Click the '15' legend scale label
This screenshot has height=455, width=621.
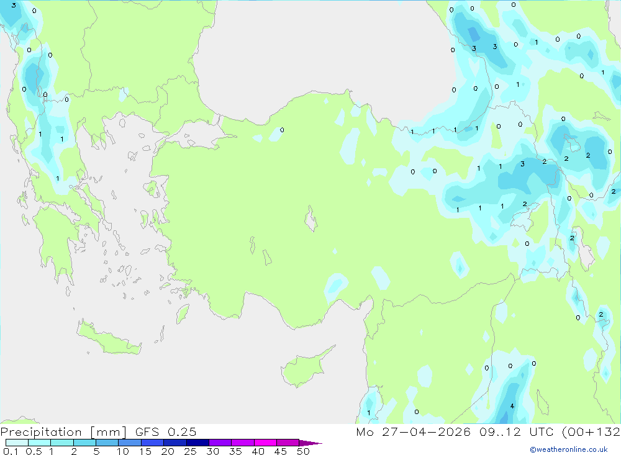pos(145,451)
